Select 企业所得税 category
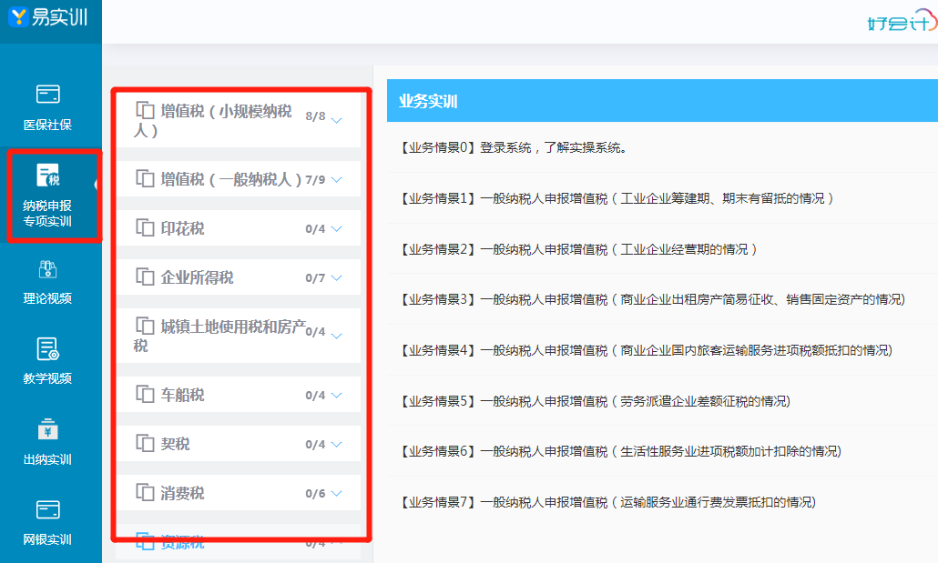This screenshot has width=938, height=563. (239, 276)
